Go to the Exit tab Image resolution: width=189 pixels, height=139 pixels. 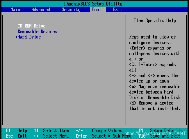pos(117,10)
